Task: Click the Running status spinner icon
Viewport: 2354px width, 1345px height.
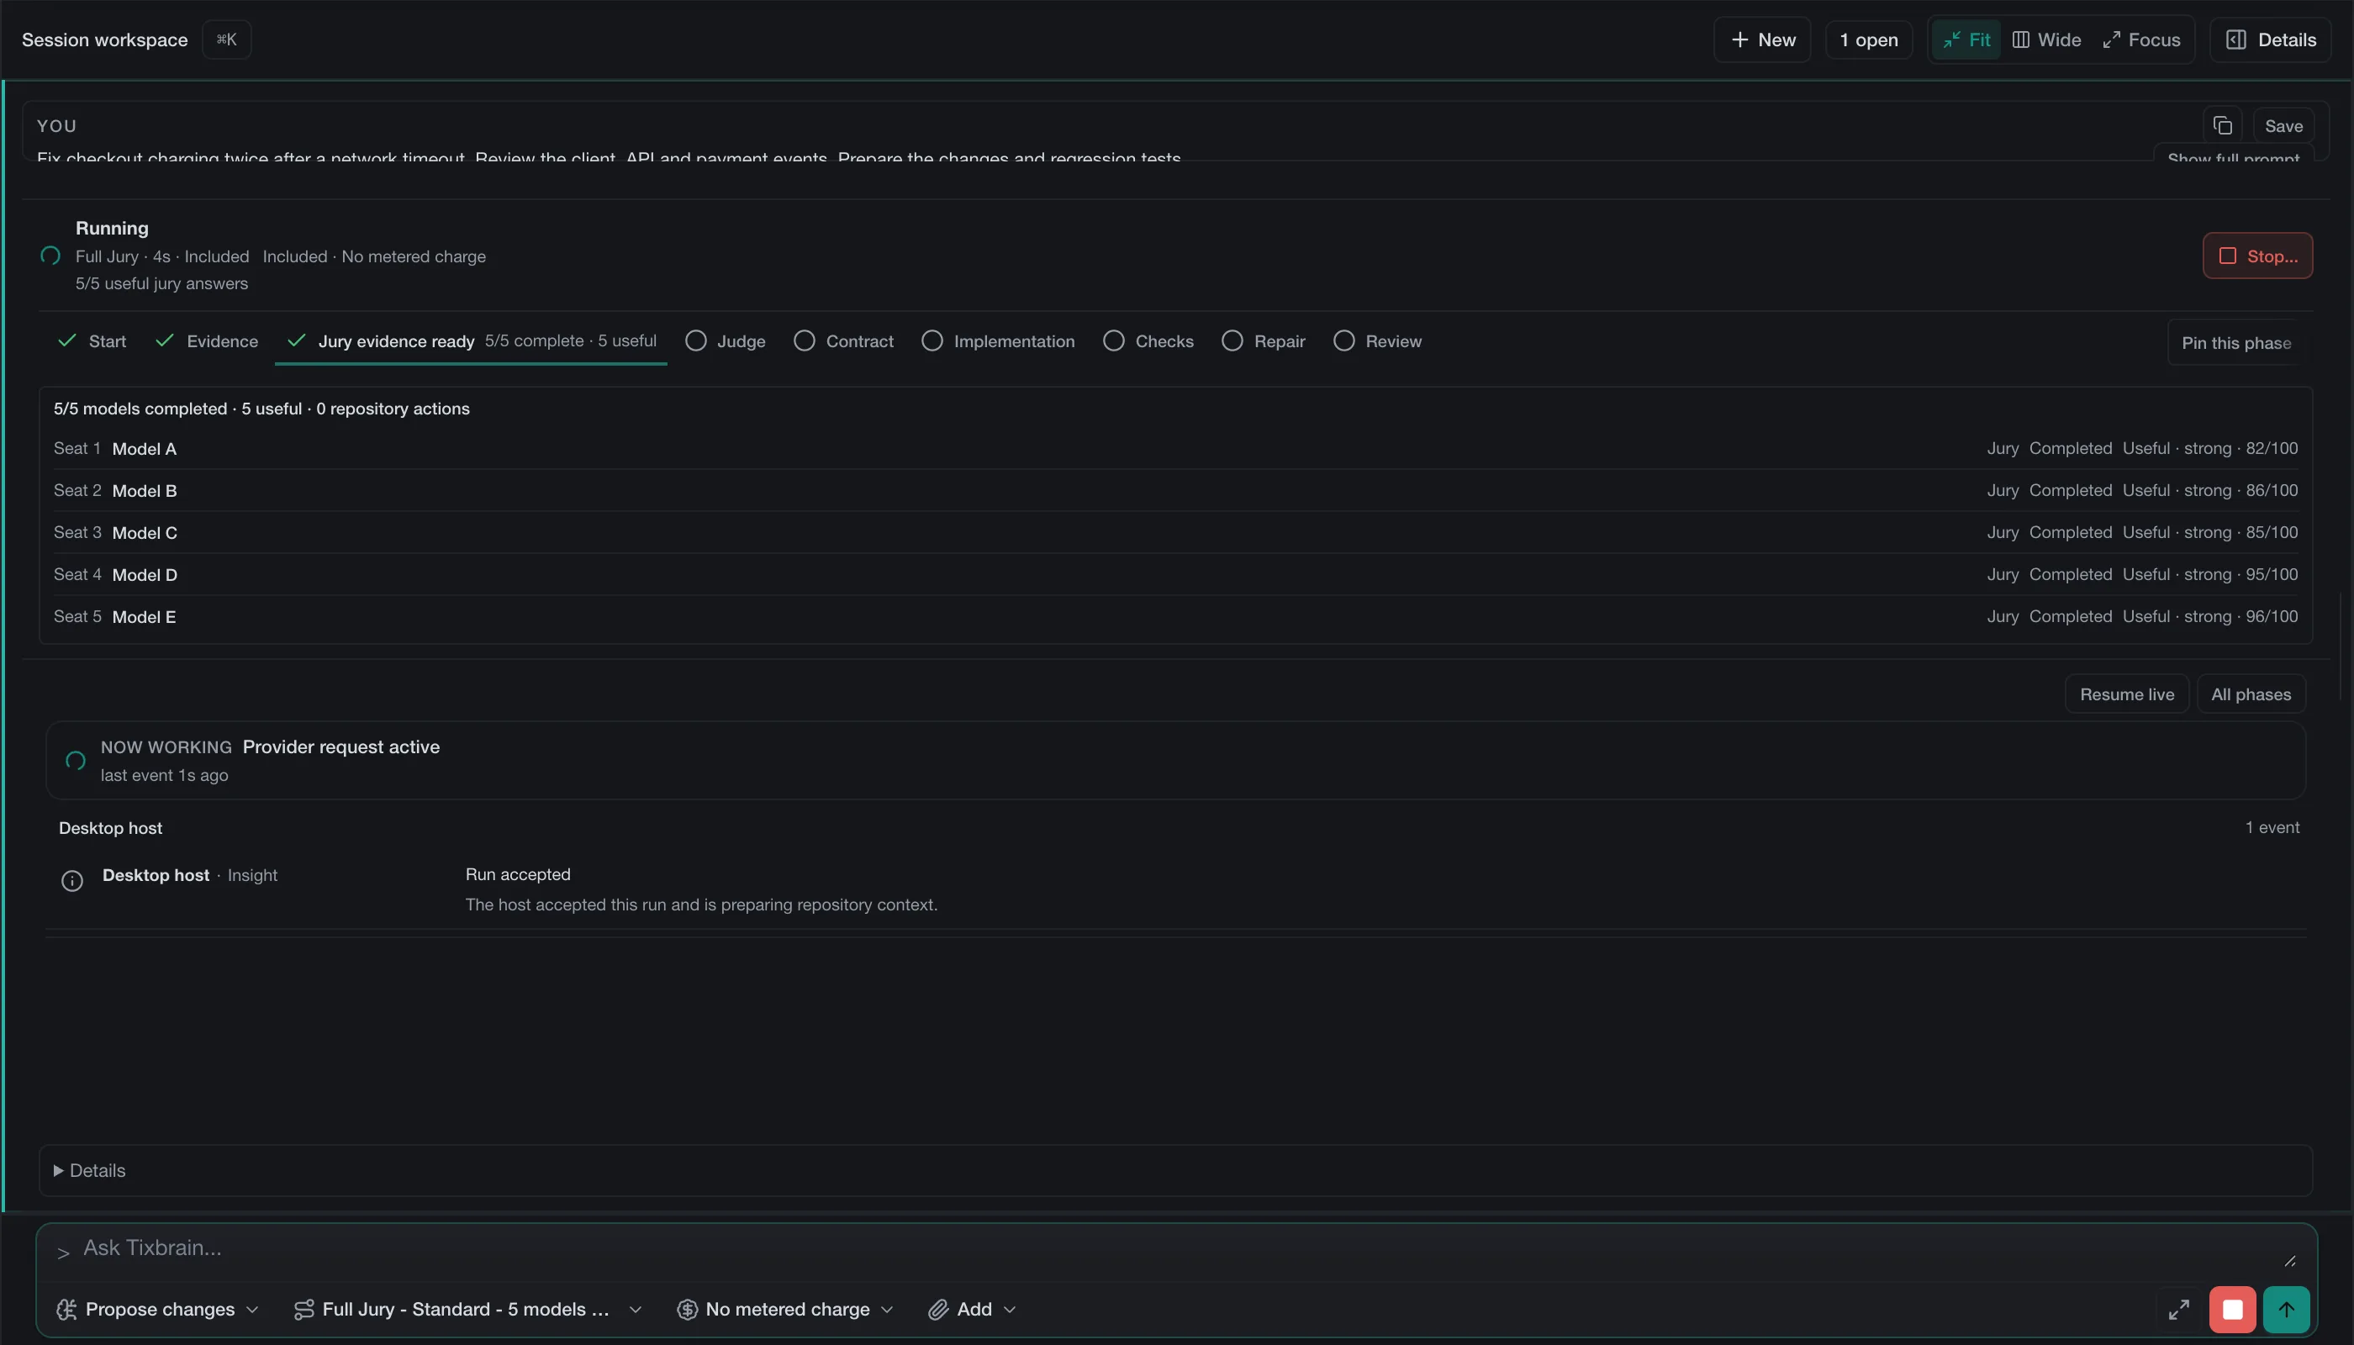Action: [x=50, y=255]
